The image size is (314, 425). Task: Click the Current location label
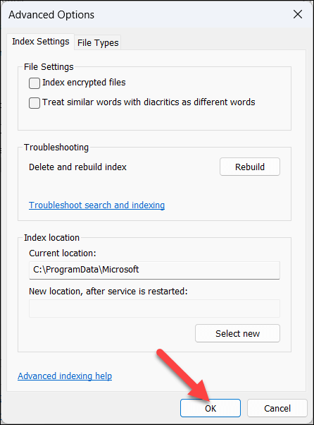(x=63, y=253)
